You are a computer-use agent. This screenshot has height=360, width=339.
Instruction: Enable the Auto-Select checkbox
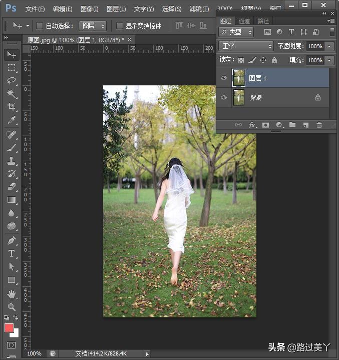coord(40,26)
